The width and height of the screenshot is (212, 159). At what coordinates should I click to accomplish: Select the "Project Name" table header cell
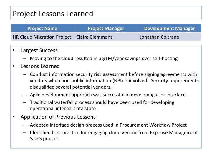(x=42, y=29)
